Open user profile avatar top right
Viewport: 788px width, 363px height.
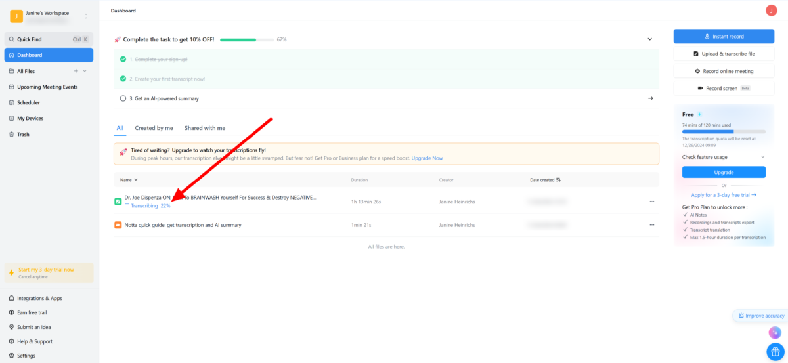pyautogui.click(x=772, y=10)
